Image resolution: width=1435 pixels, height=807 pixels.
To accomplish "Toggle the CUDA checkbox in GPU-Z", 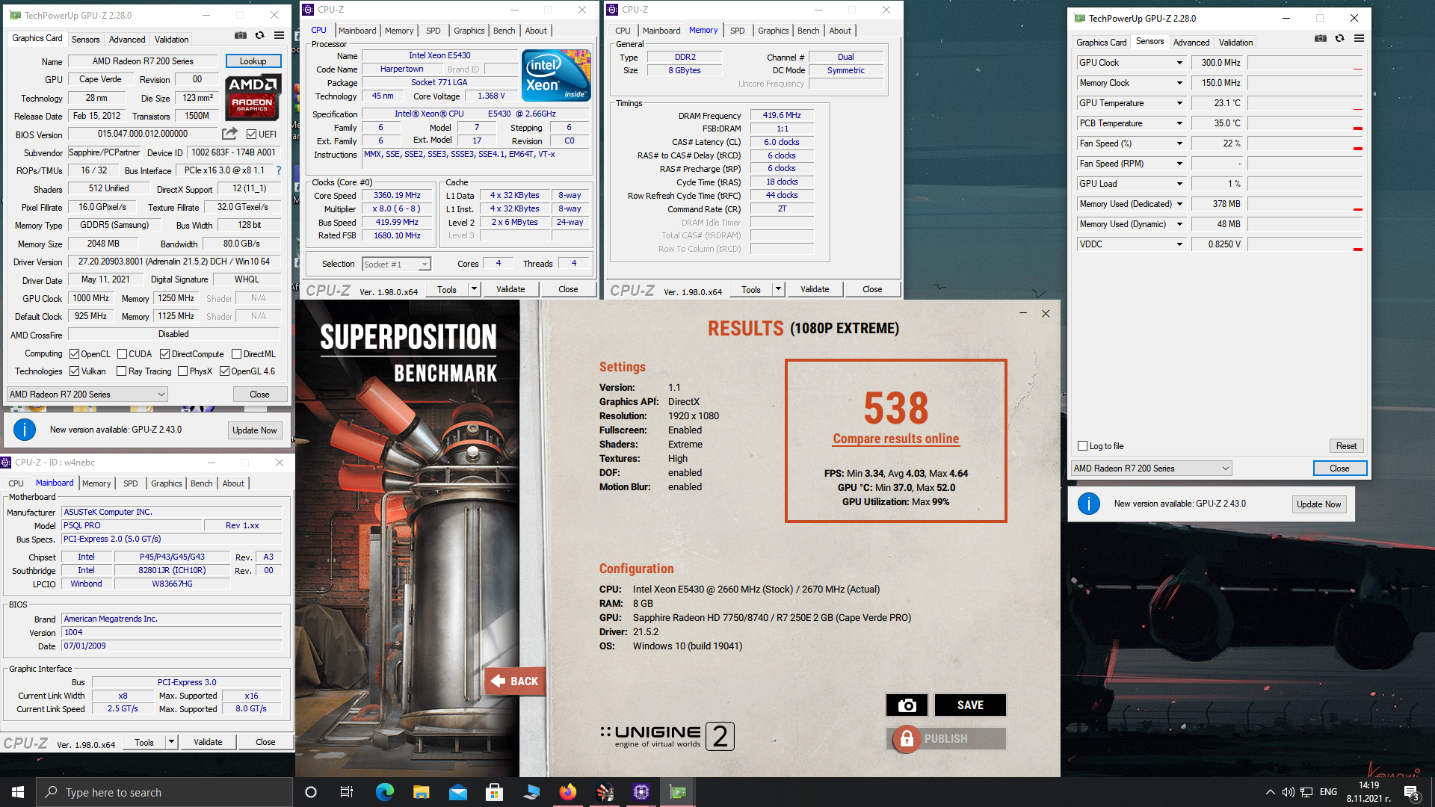I will [122, 354].
